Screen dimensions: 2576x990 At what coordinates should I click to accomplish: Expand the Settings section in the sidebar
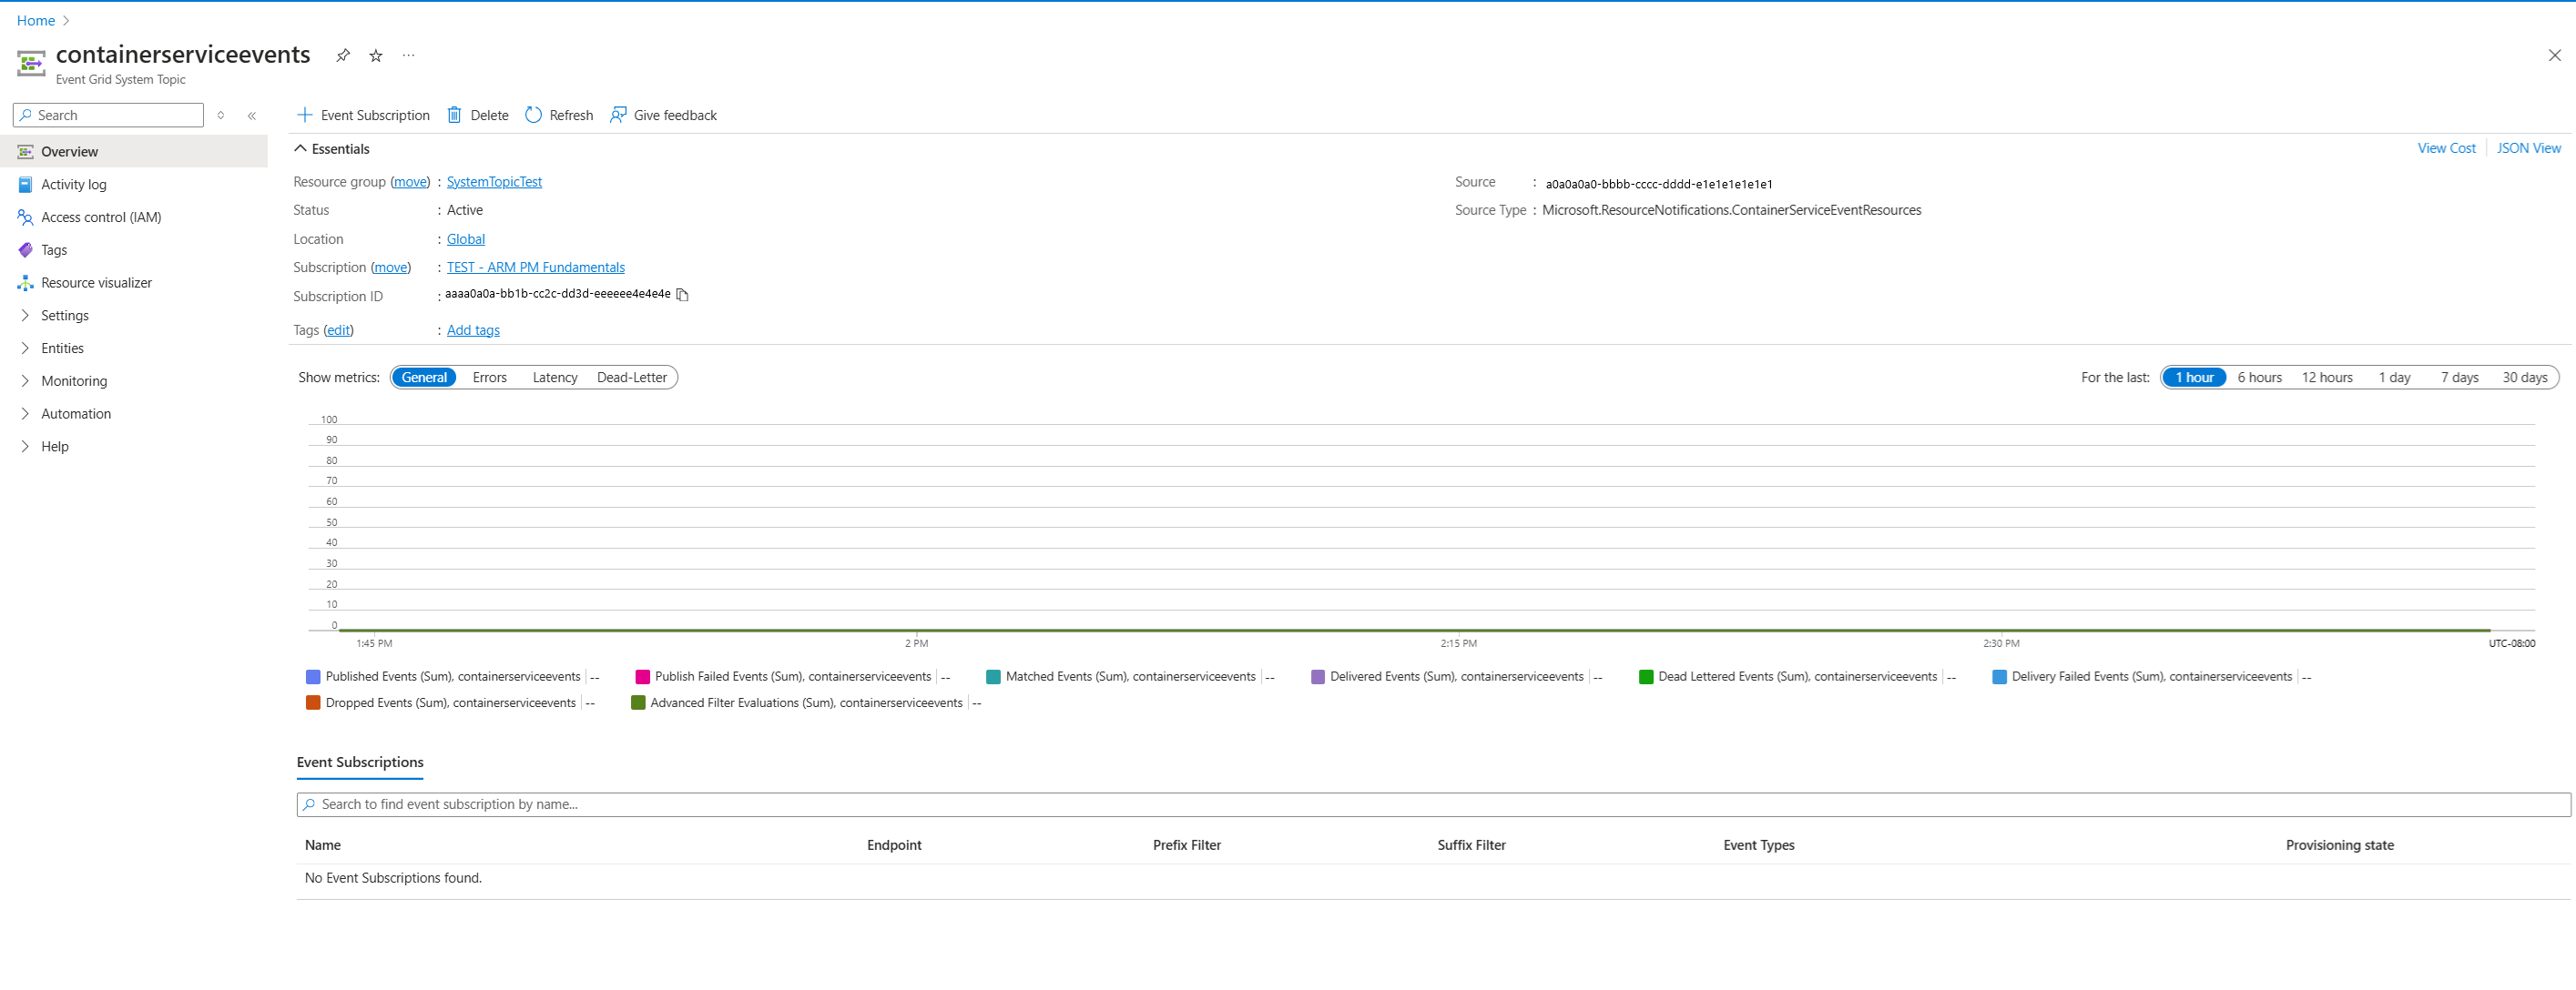point(64,316)
